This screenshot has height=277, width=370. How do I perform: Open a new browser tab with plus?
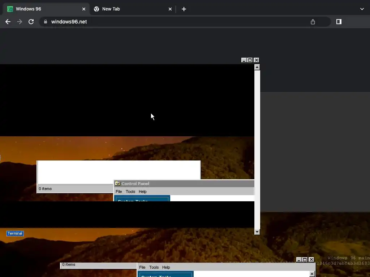(x=184, y=9)
